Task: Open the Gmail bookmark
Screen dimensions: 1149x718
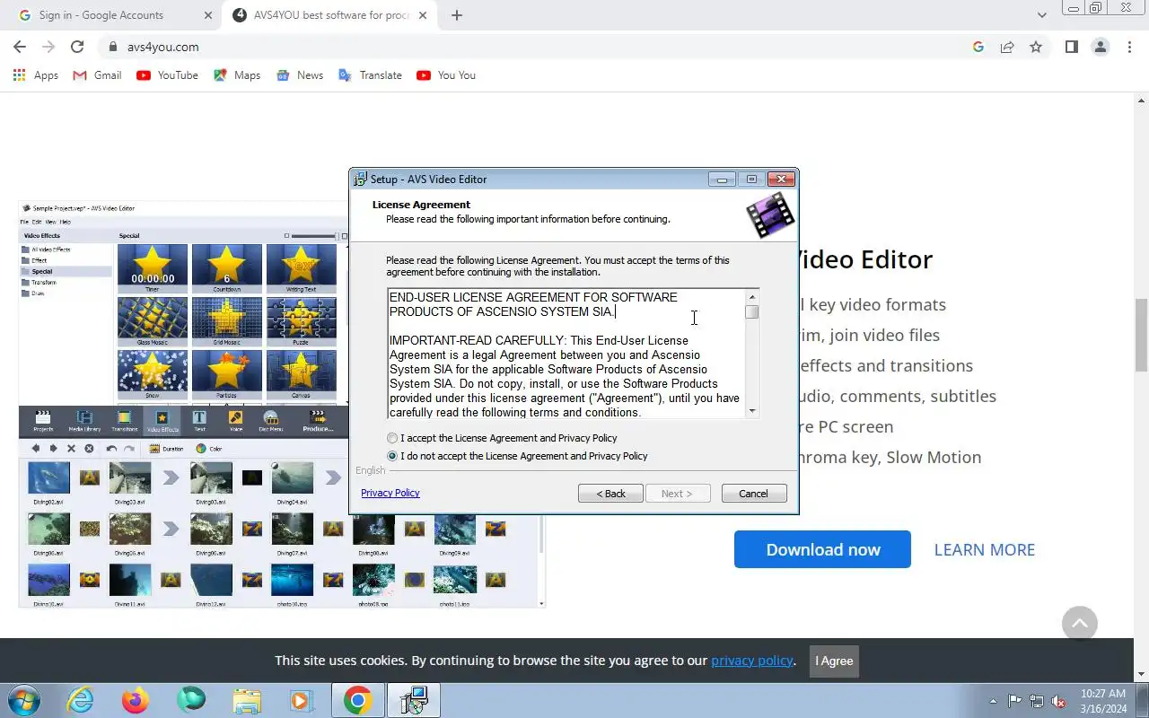Action: click(97, 75)
